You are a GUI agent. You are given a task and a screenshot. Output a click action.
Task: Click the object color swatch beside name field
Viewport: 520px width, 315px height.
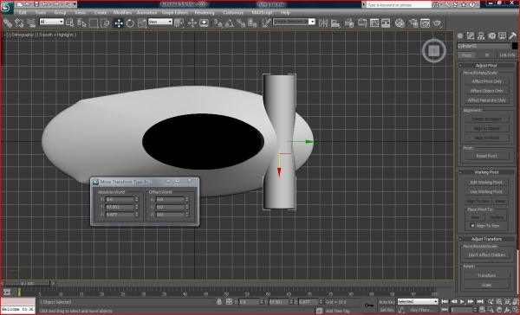[x=514, y=46]
